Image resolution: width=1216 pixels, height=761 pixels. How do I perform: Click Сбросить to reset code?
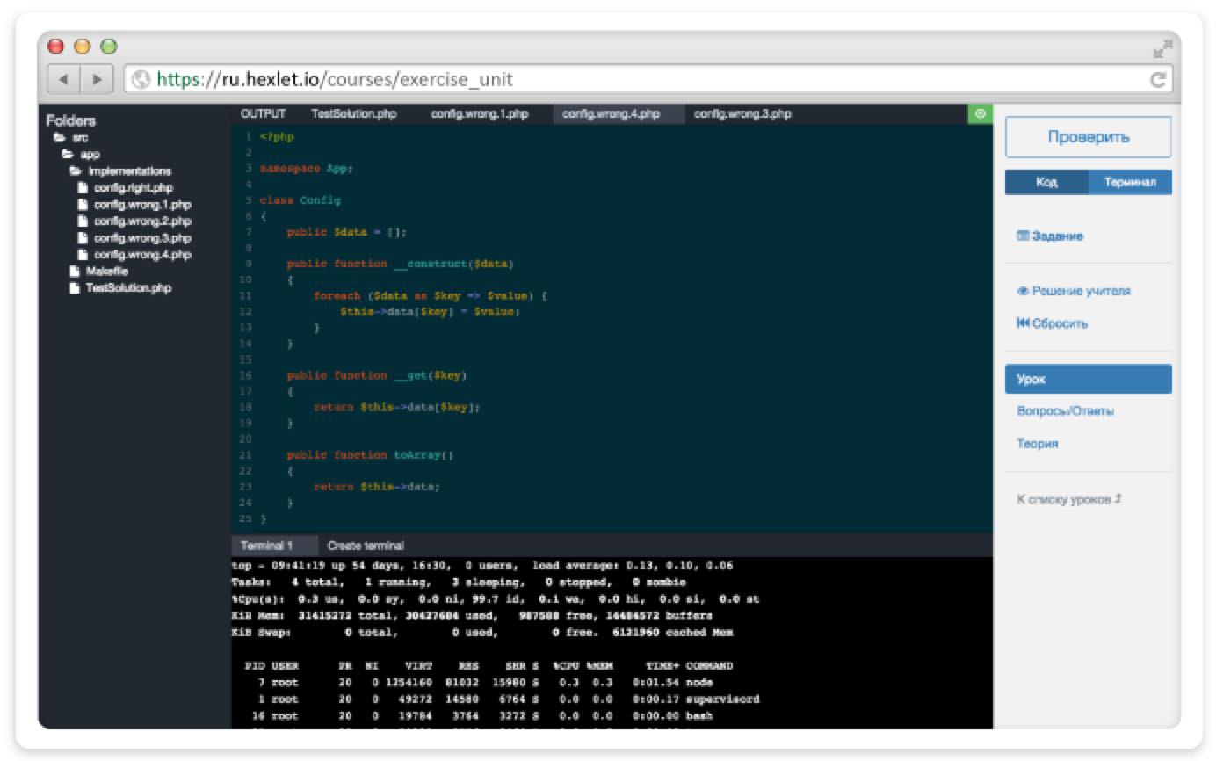[1052, 323]
